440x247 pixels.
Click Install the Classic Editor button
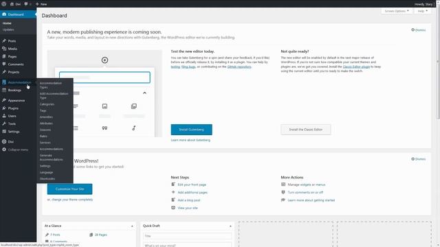tap(305, 130)
